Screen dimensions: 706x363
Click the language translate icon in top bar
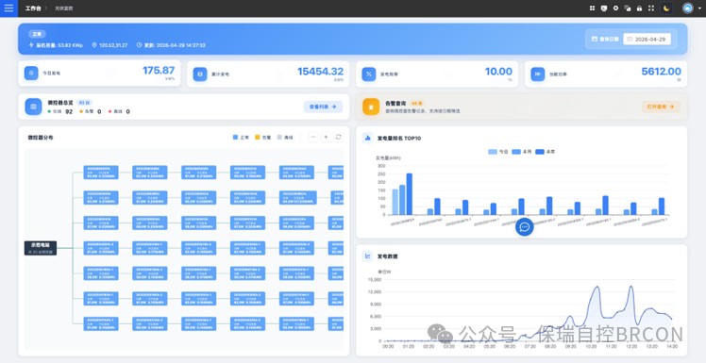click(628, 8)
